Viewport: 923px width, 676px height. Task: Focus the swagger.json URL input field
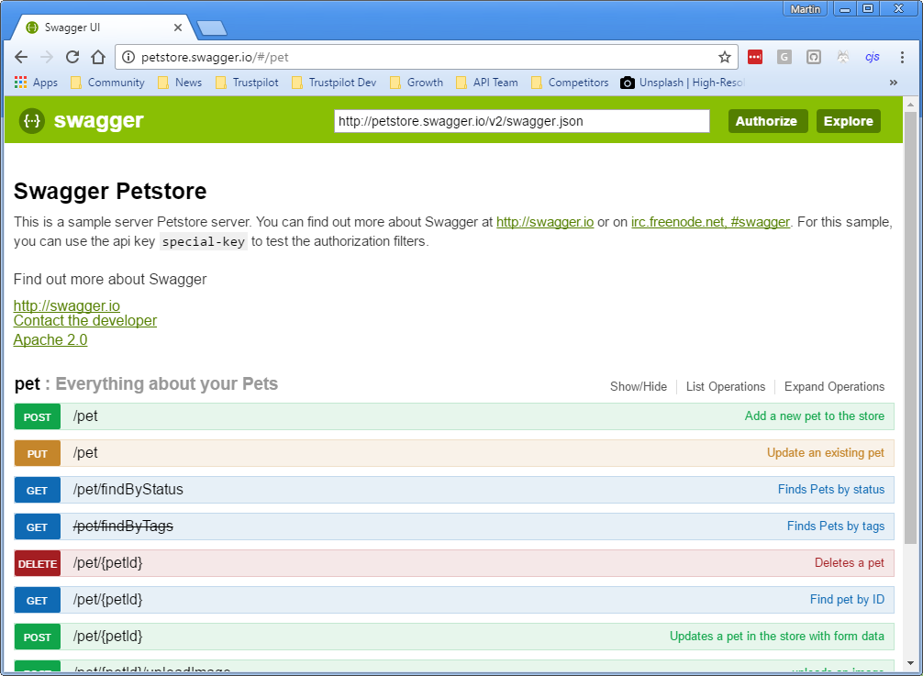(521, 121)
